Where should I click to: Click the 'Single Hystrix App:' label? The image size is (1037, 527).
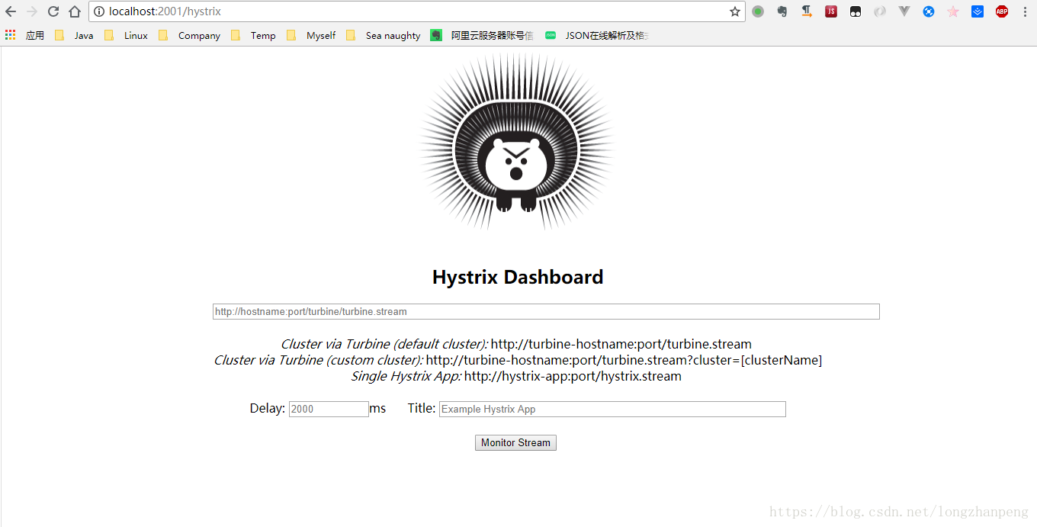tap(406, 376)
